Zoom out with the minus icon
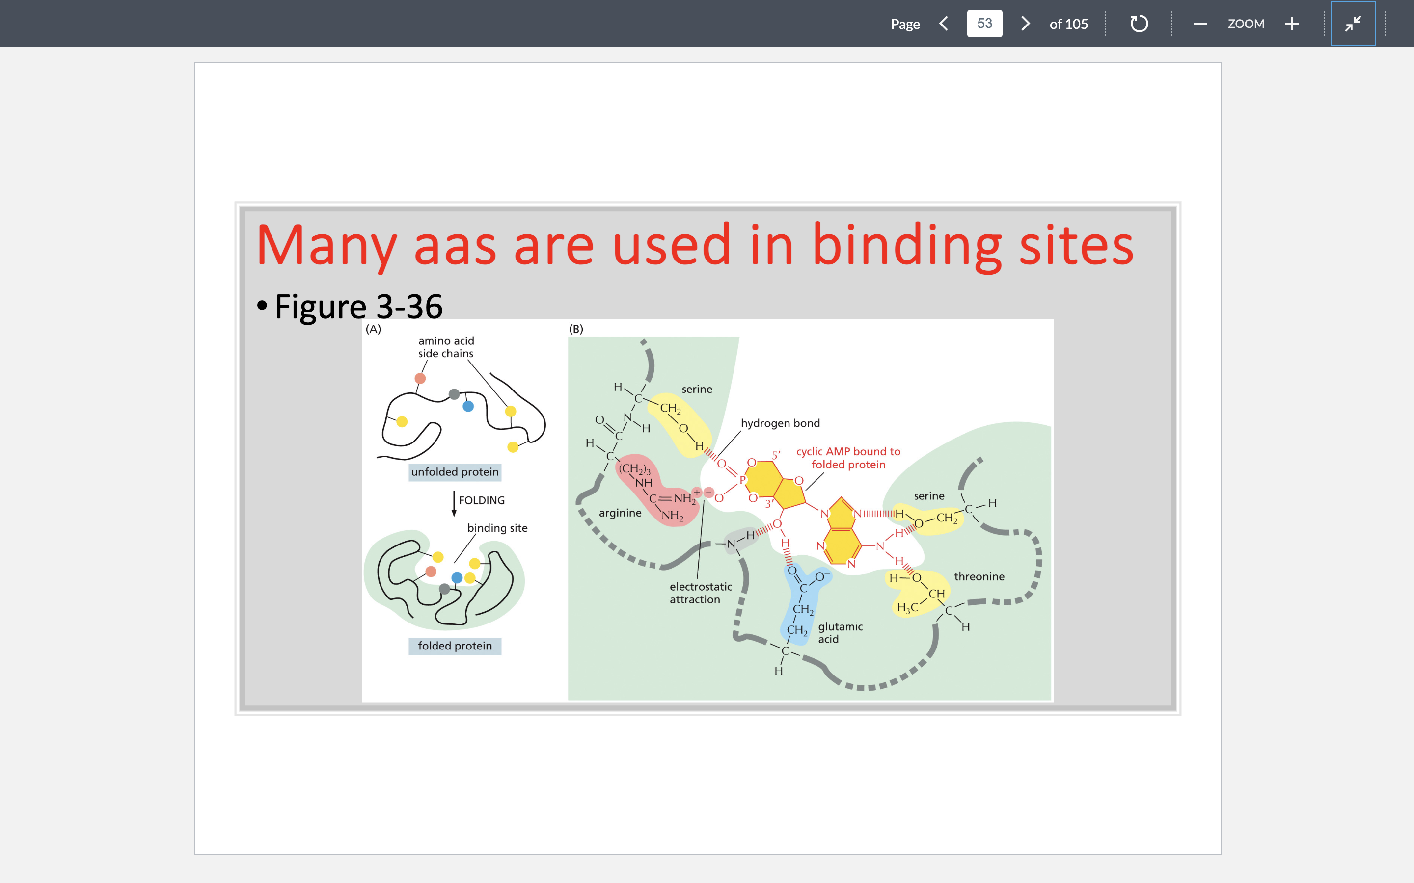Viewport: 1414px width, 883px height. (1200, 24)
